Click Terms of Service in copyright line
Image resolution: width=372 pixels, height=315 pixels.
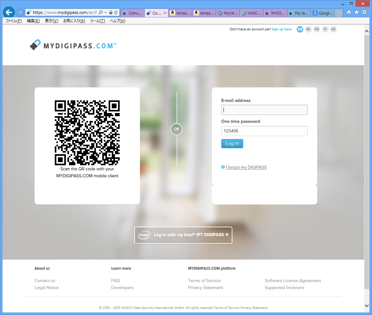[227, 308]
